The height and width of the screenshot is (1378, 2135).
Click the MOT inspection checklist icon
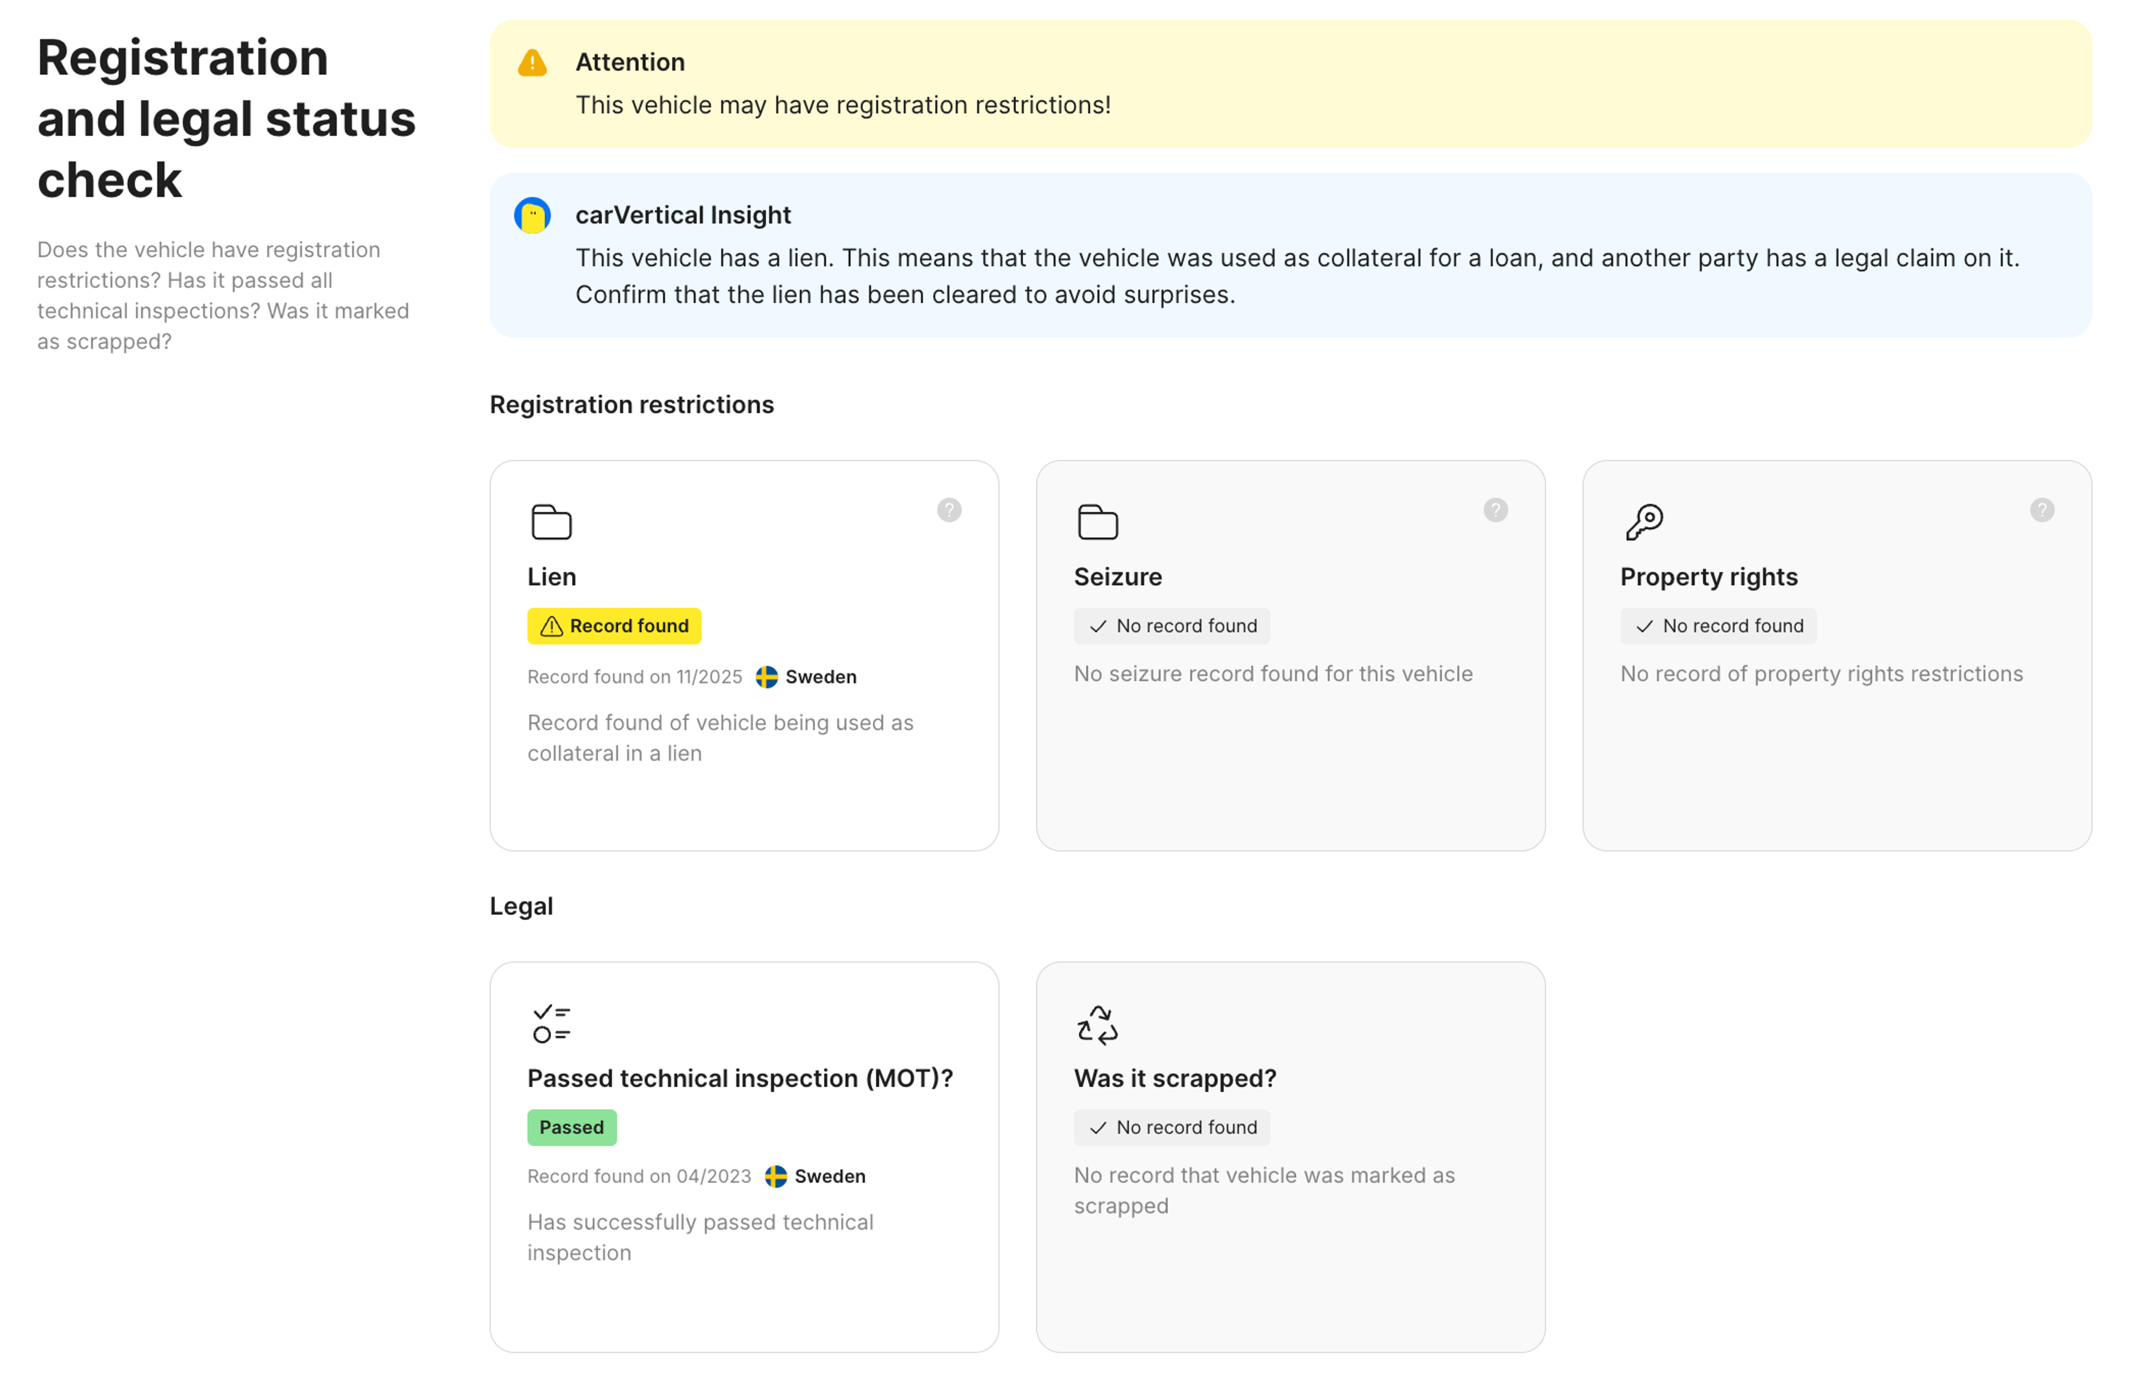(551, 1024)
